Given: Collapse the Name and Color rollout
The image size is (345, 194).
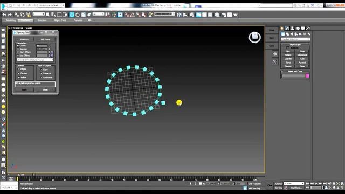Looking at the screenshot, I should (295, 72).
